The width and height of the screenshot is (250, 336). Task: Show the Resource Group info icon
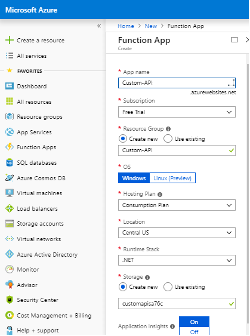pos(168,129)
